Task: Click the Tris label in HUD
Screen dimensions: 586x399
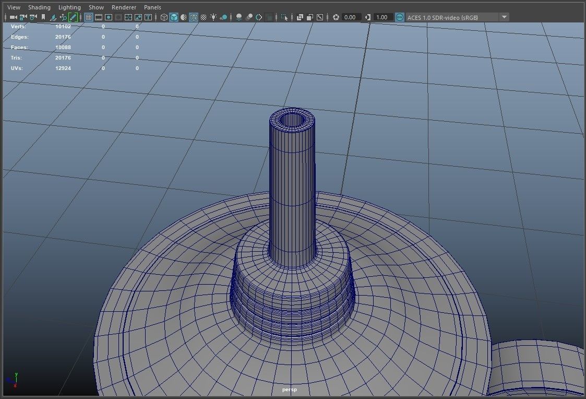Action: [x=16, y=58]
